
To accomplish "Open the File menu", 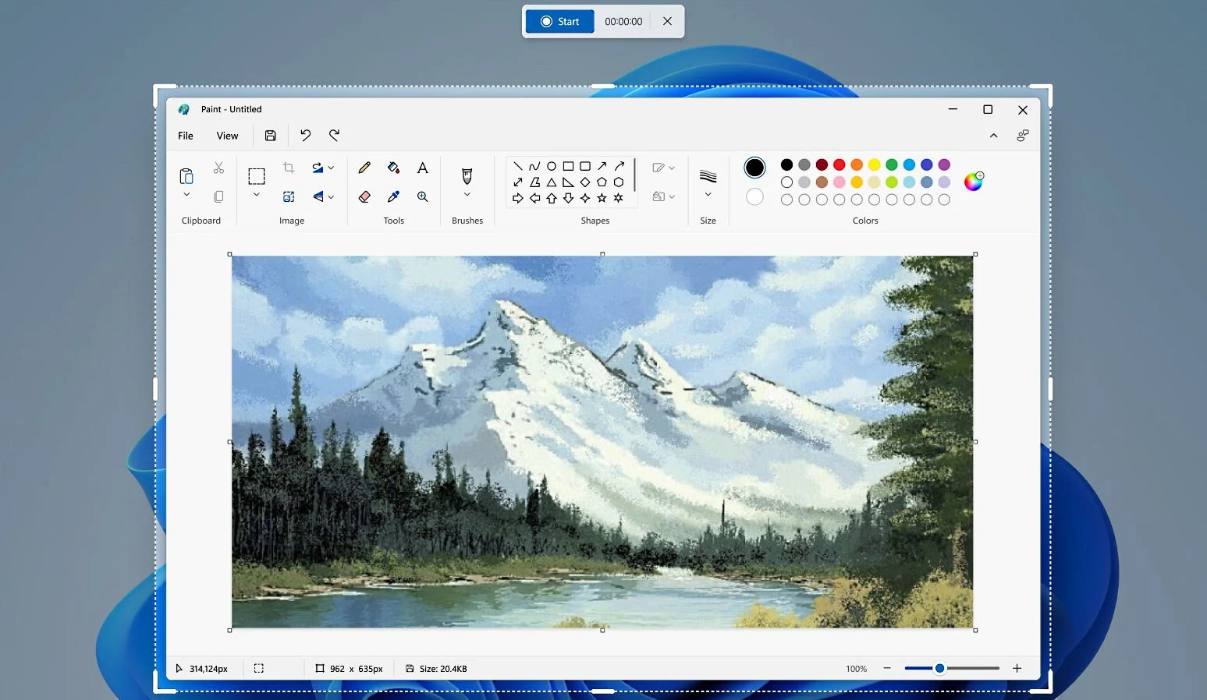I will pyautogui.click(x=185, y=135).
